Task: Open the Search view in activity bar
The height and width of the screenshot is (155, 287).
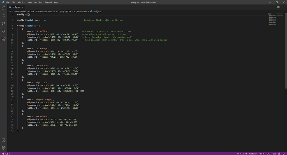Action: (4, 16)
